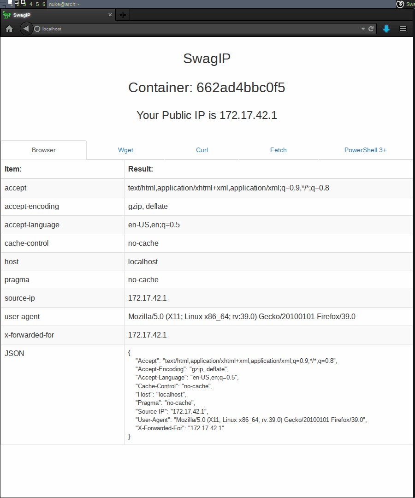Image resolution: width=415 pixels, height=498 pixels.
Task: Click the SwagIP tab favicon
Action: click(x=6, y=15)
